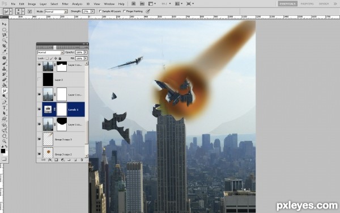Enable Finger Painting checkbox
The height and width of the screenshot is (213, 340).
124,11
